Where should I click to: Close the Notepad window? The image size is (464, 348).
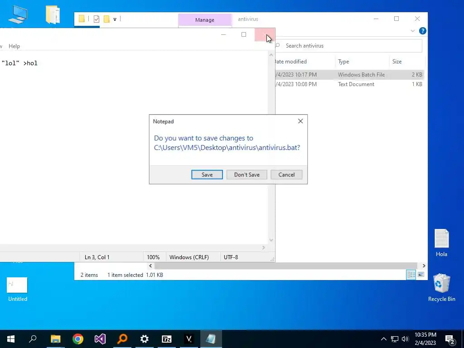click(264, 34)
